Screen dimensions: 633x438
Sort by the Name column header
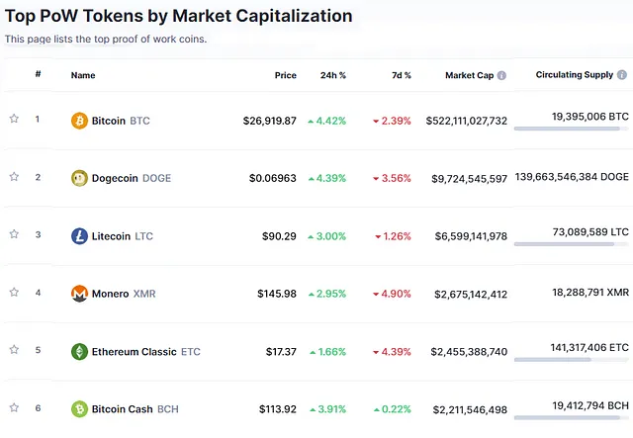(83, 75)
